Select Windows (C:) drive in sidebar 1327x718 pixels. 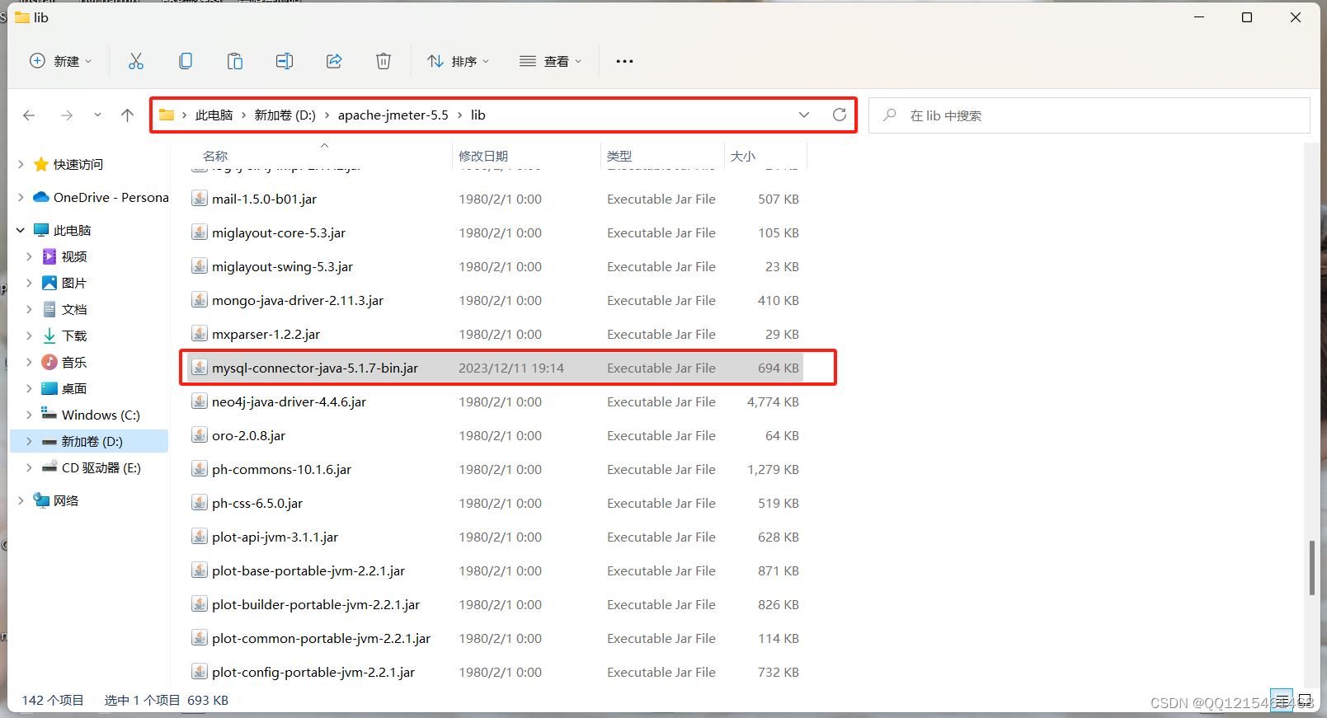point(91,415)
